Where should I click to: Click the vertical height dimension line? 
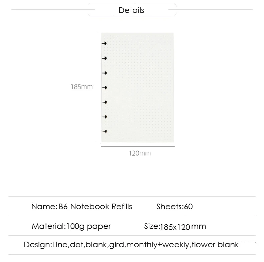point(96,87)
